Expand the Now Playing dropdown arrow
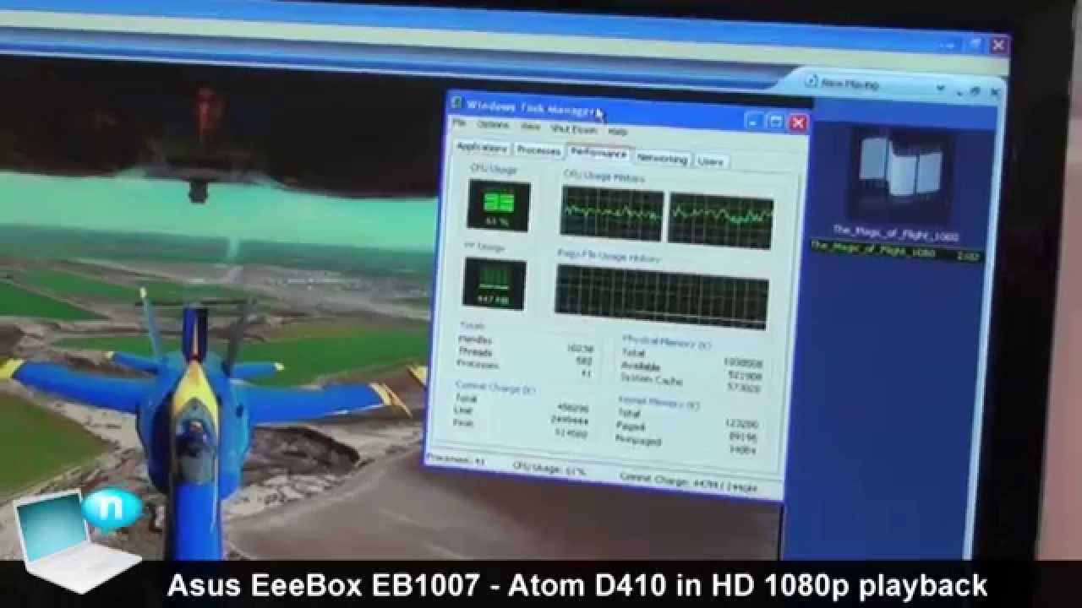Screen dimensions: 1082x608 (x=940, y=88)
